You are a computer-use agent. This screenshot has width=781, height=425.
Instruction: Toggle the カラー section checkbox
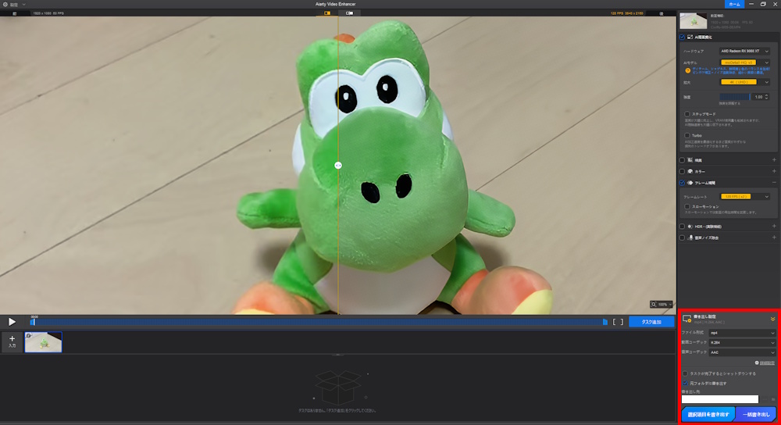pyautogui.click(x=683, y=171)
